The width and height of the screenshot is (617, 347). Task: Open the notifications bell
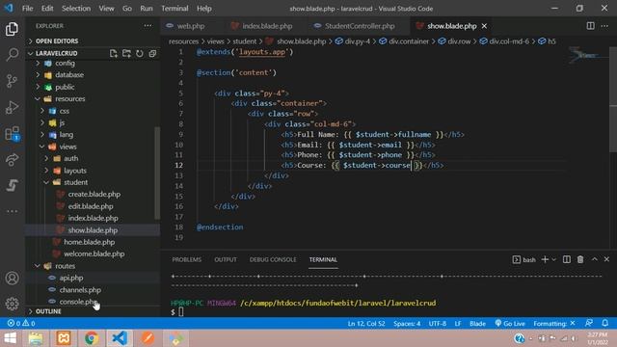coord(604,324)
